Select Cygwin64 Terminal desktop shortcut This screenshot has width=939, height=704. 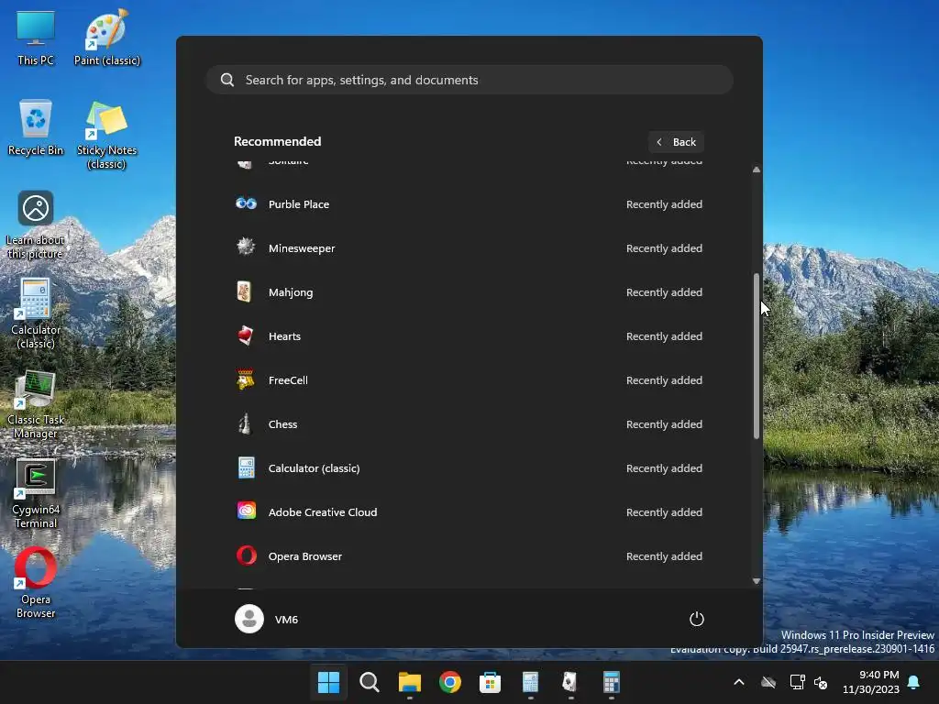click(x=36, y=494)
